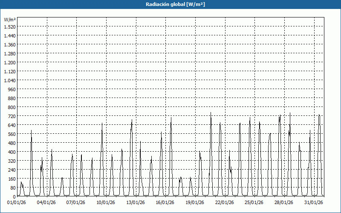
Task: Click the 720 y-axis label
Action: pyautogui.click(x=11, y=116)
